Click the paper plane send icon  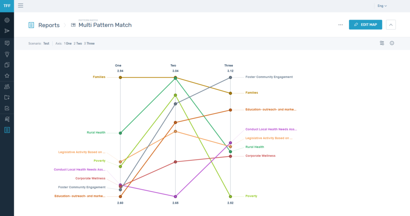pyautogui.click(x=7, y=31)
